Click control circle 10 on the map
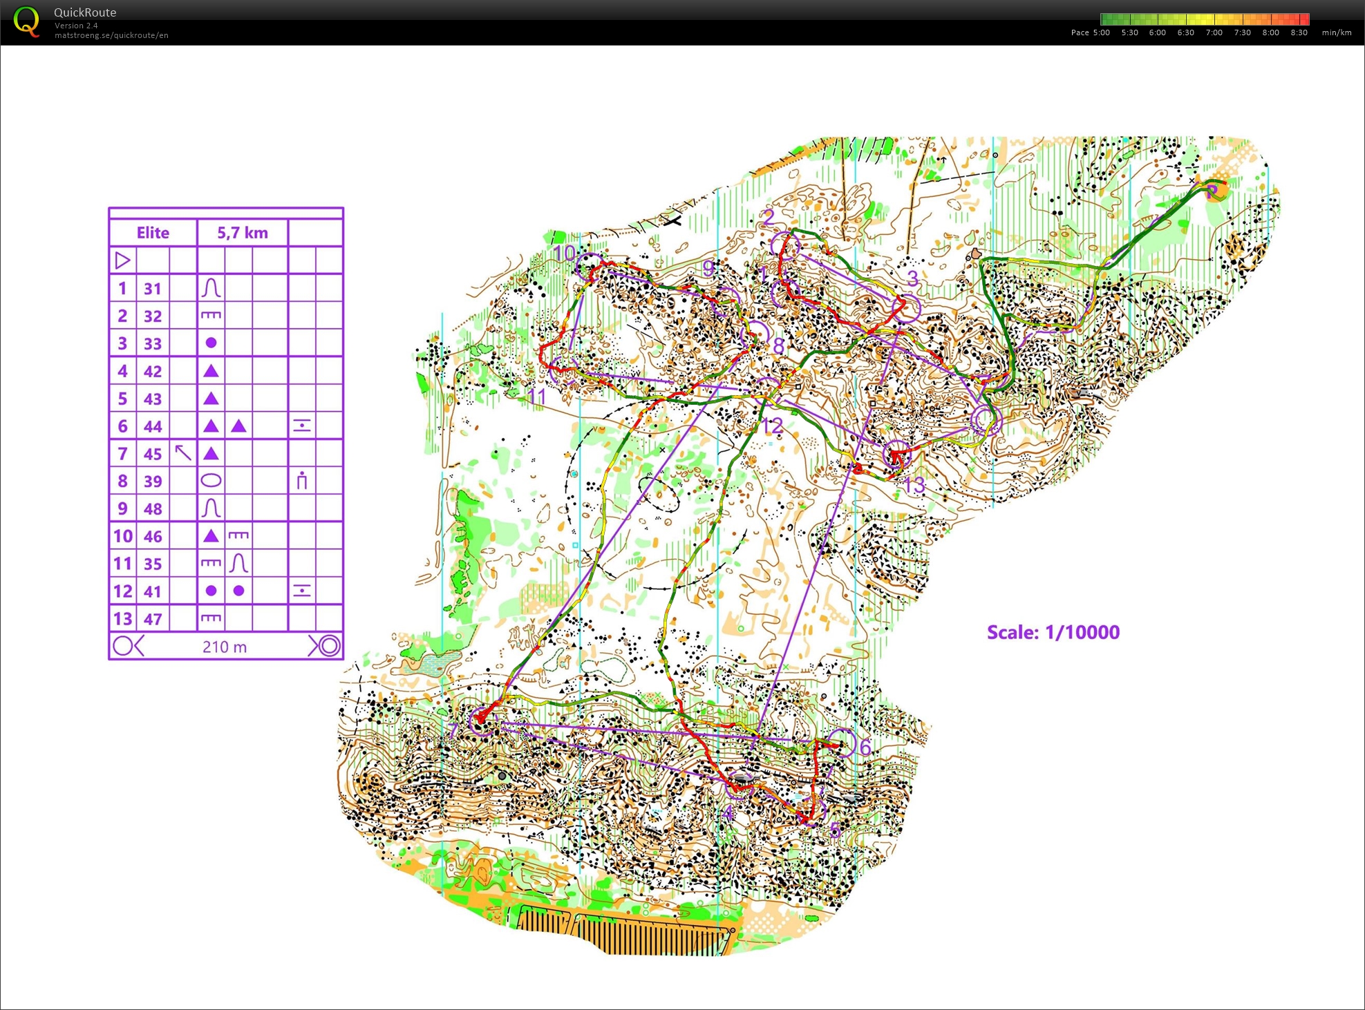1365x1010 pixels. (590, 266)
